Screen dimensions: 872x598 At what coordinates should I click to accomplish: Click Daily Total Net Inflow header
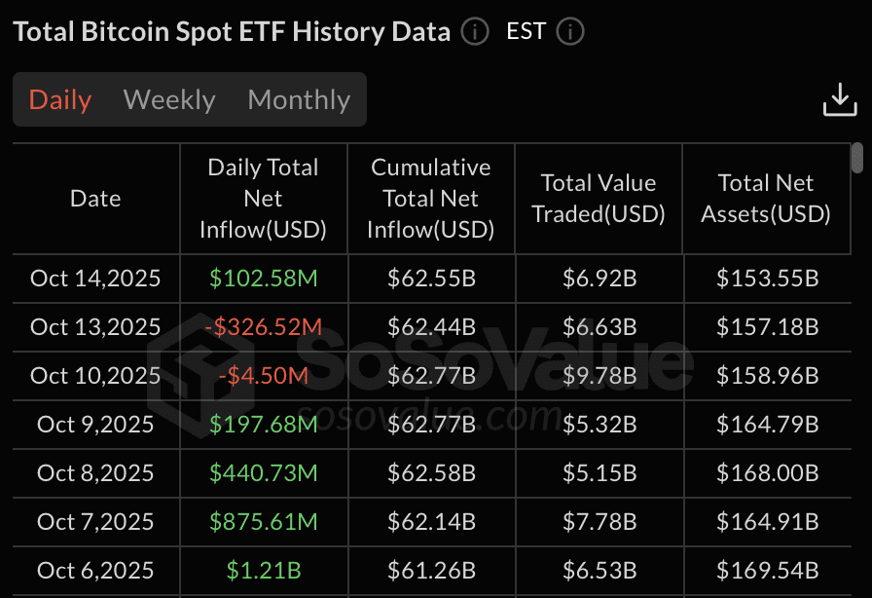pyautogui.click(x=263, y=199)
